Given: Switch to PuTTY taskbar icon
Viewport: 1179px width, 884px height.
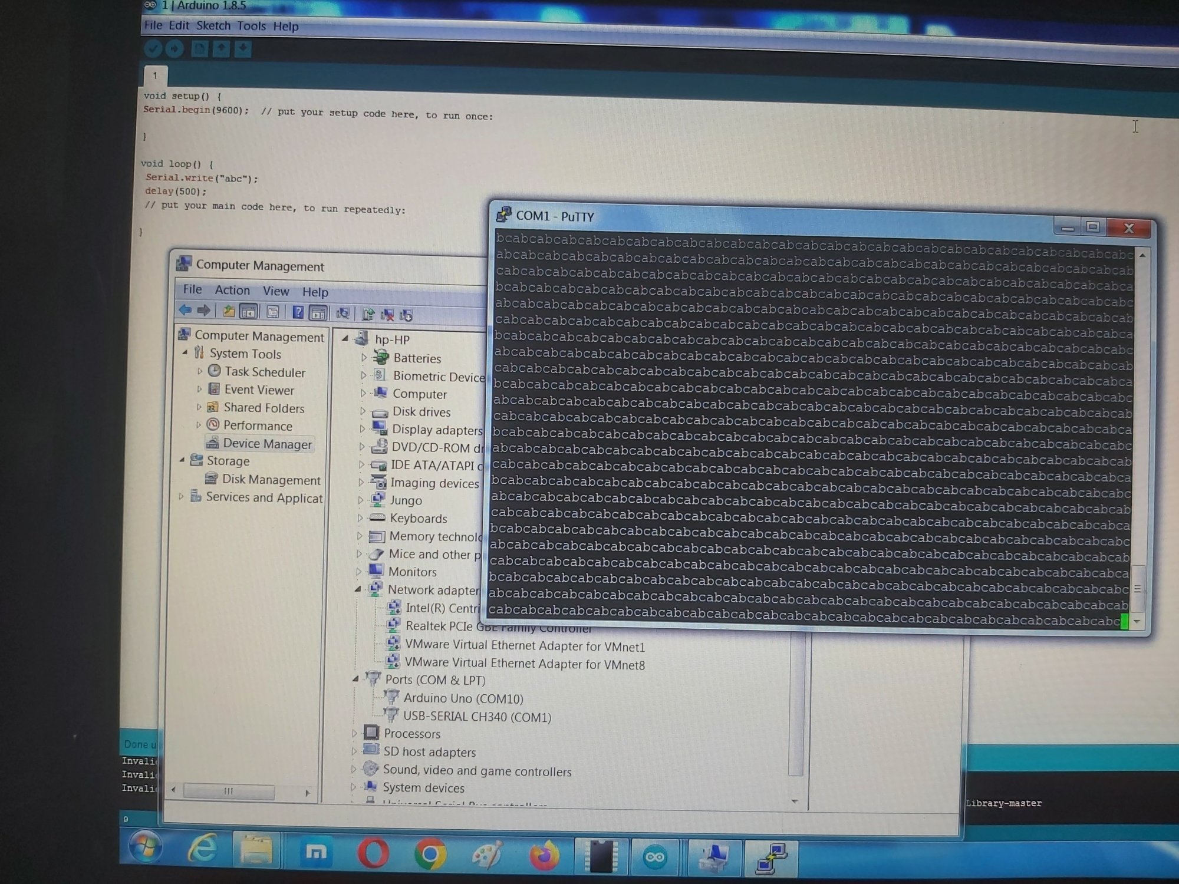Looking at the screenshot, I should [x=770, y=858].
